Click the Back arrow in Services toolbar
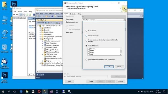Screen dimensions: 168x94 pyautogui.click(x=14, y=15)
